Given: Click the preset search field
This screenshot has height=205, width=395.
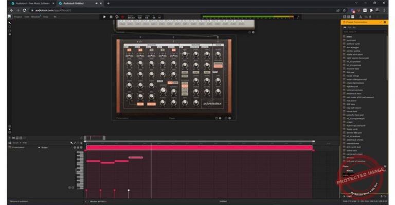Looking at the screenshot, I should pyautogui.click(x=360, y=32).
